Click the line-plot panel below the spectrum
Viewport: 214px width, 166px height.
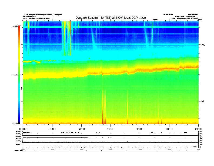[x=111, y=139]
